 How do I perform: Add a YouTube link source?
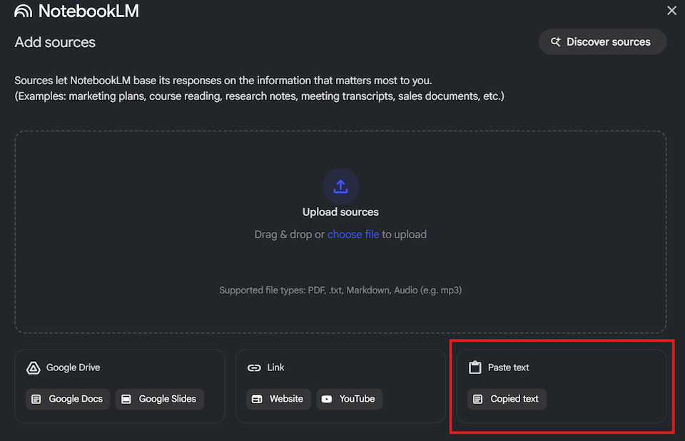(x=349, y=399)
